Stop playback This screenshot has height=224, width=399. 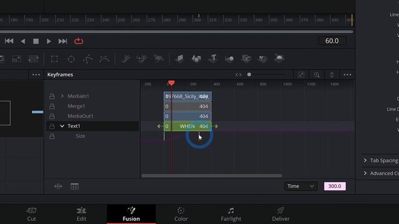coord(36,41)
